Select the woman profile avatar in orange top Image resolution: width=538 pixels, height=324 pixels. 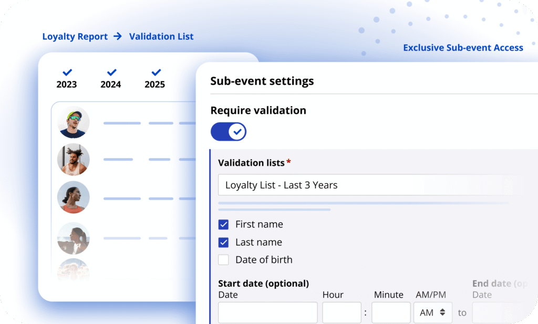coord(74,197)
